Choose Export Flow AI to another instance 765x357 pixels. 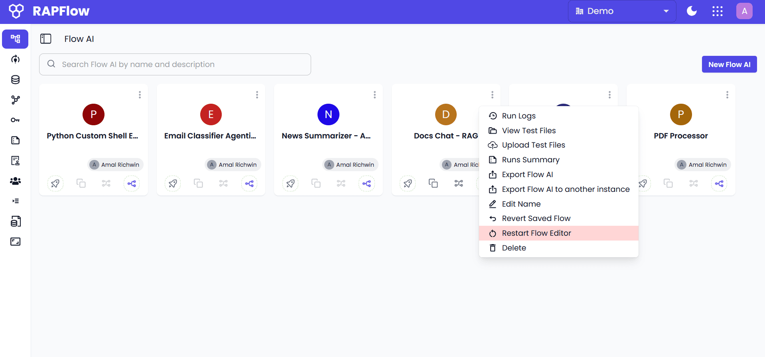(x=558, y=189)
